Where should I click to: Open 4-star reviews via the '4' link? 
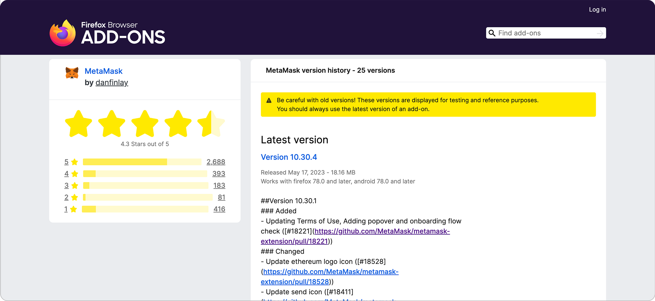coord(66,174)
